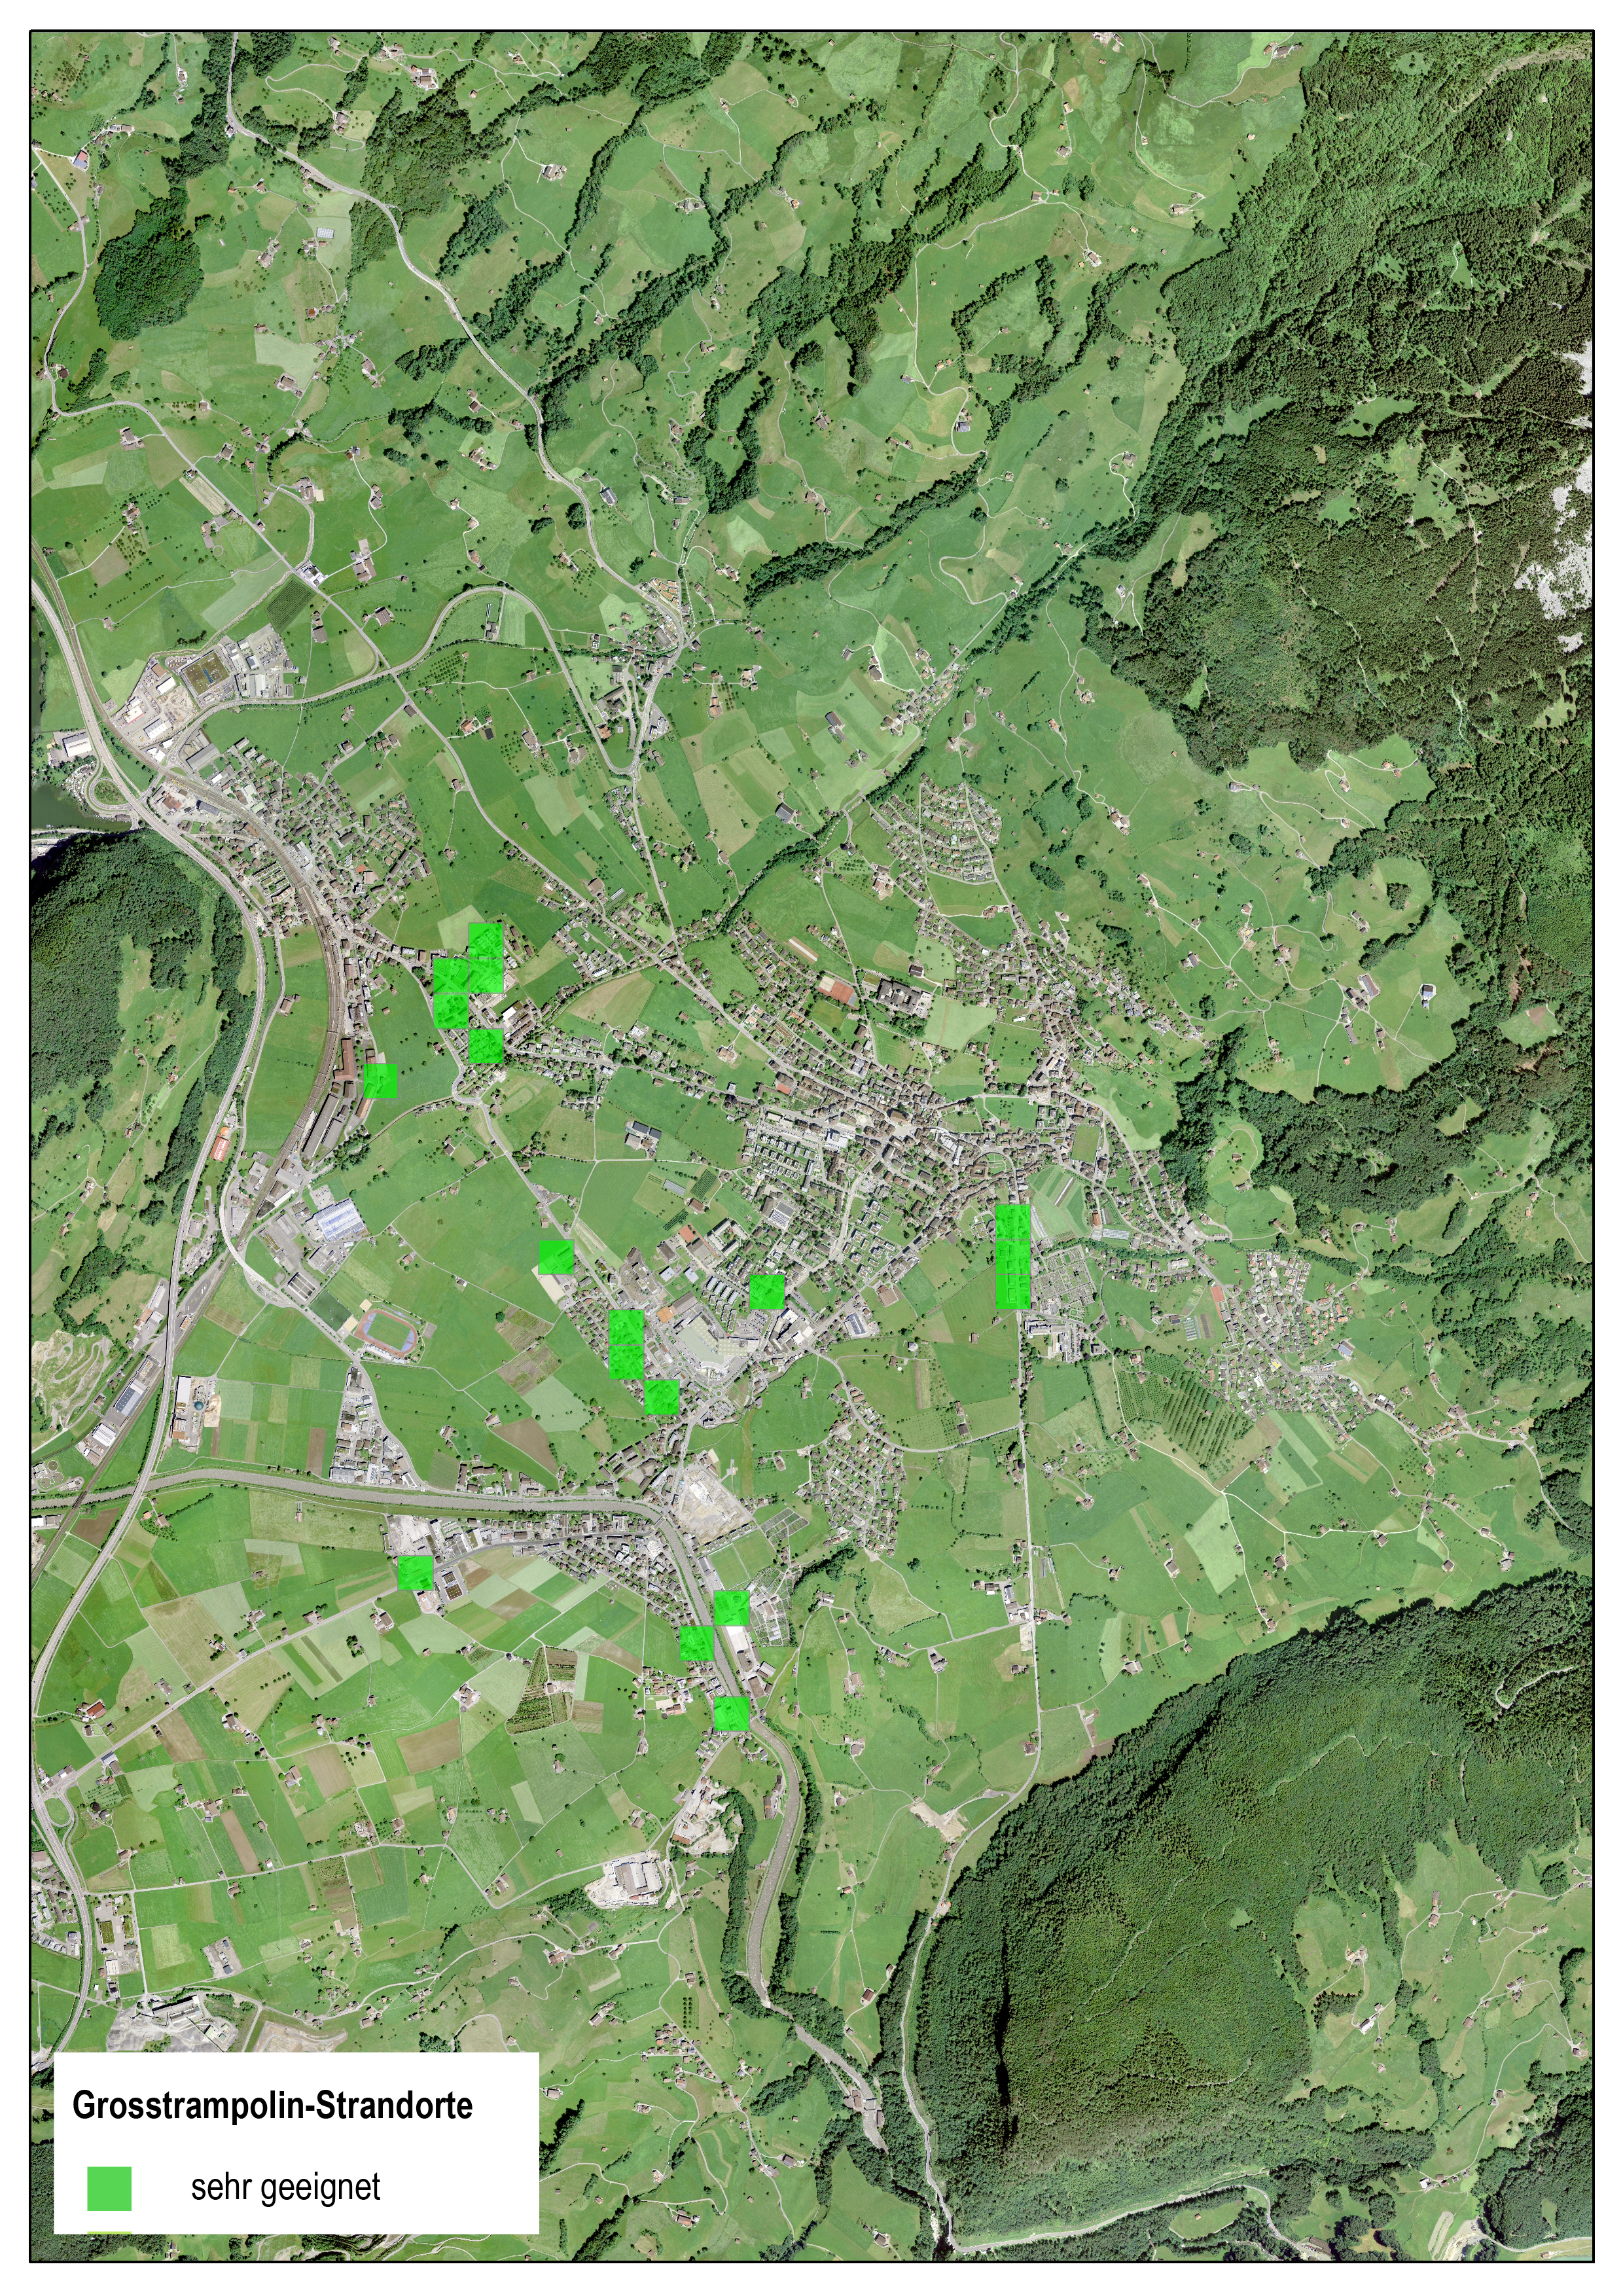Click the lone green square west of central apartment blocks
The image size is (1623, 2296).
(767, 1291)
